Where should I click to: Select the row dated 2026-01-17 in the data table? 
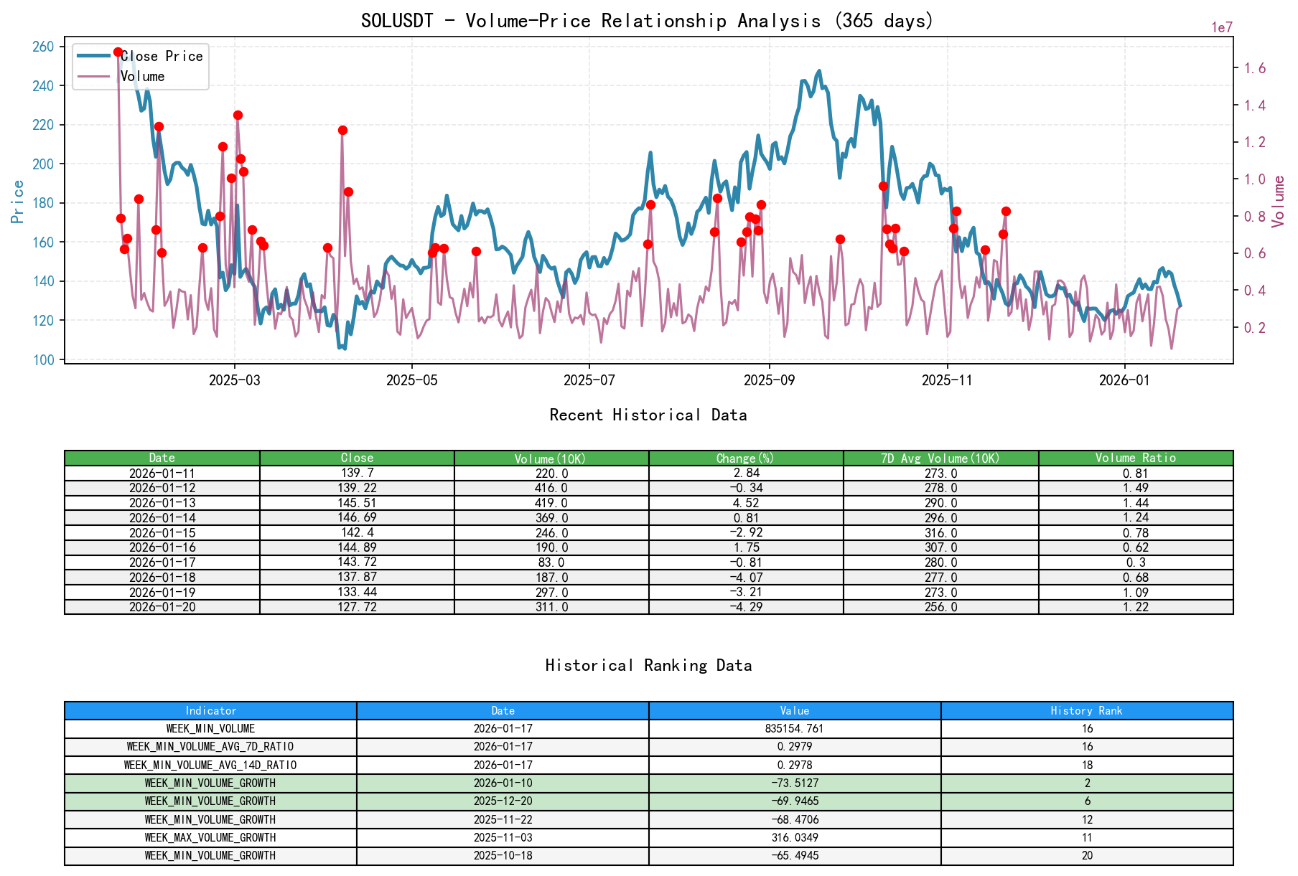(x=162, y=562)
